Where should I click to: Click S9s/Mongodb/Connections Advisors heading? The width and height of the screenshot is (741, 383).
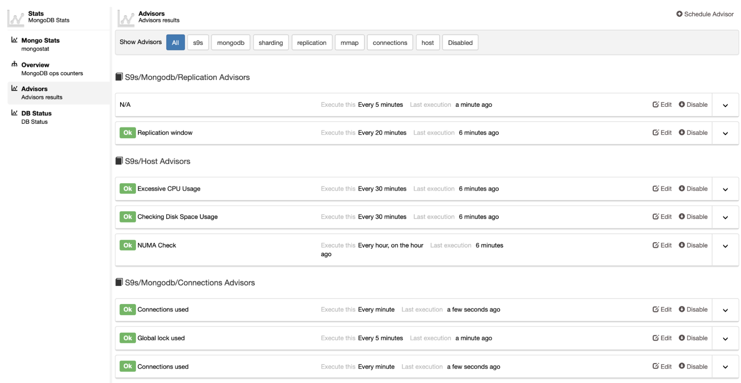190,283
